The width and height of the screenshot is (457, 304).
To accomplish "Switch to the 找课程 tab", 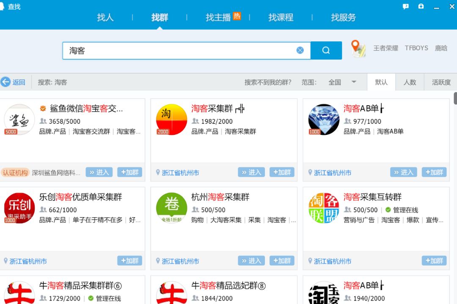I will coord(280,18).
